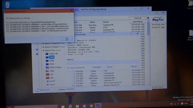Select the C6902/L39h device entry
The image size is (193, 108).
point(52,54)
